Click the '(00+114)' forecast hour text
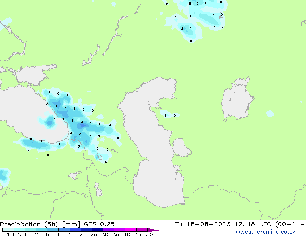 tap(291, 224)
